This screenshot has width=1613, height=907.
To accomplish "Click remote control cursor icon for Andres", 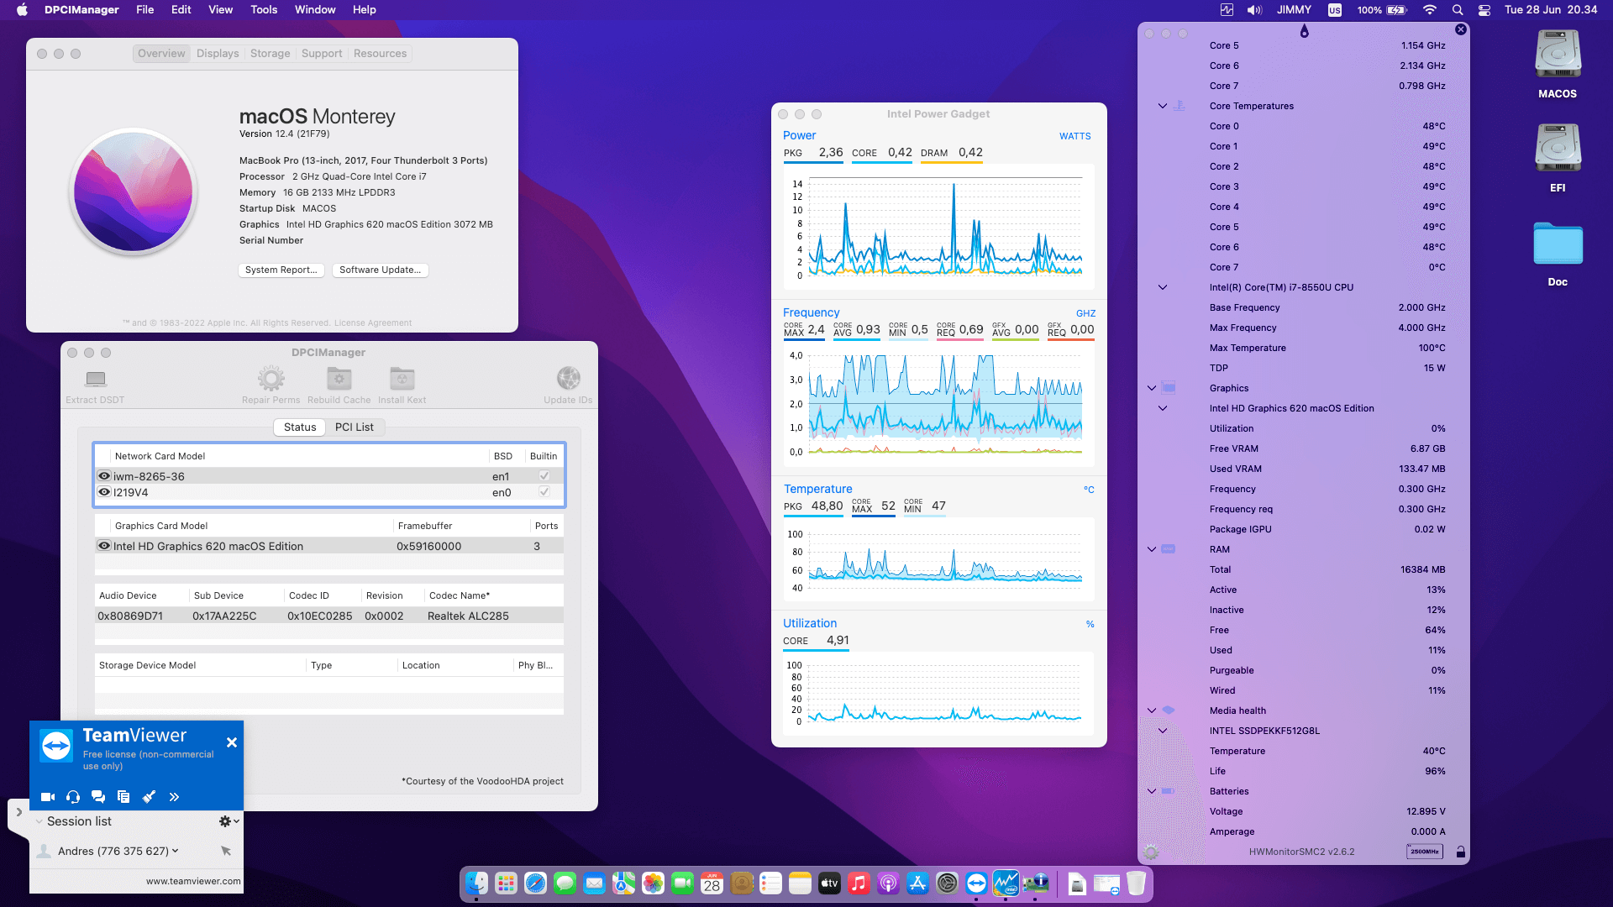I will point(226,851).
